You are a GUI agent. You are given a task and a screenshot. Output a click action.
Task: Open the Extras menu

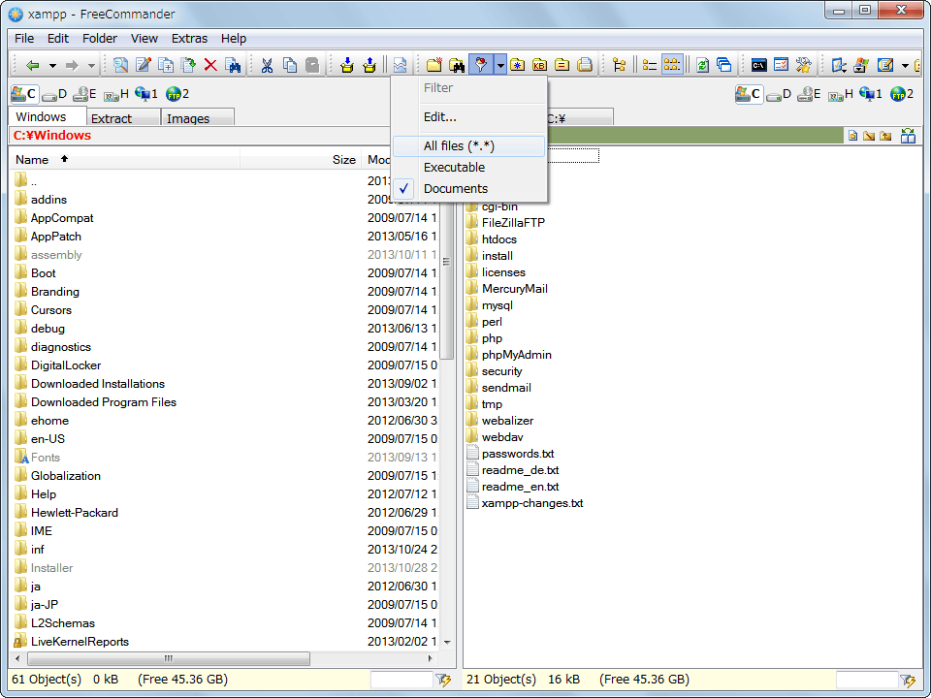(189, 39)
